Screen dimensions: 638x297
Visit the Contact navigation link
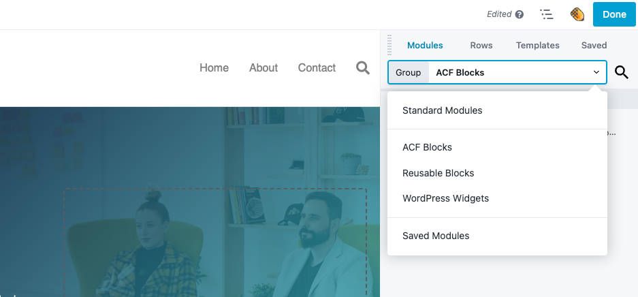(317, 67)
